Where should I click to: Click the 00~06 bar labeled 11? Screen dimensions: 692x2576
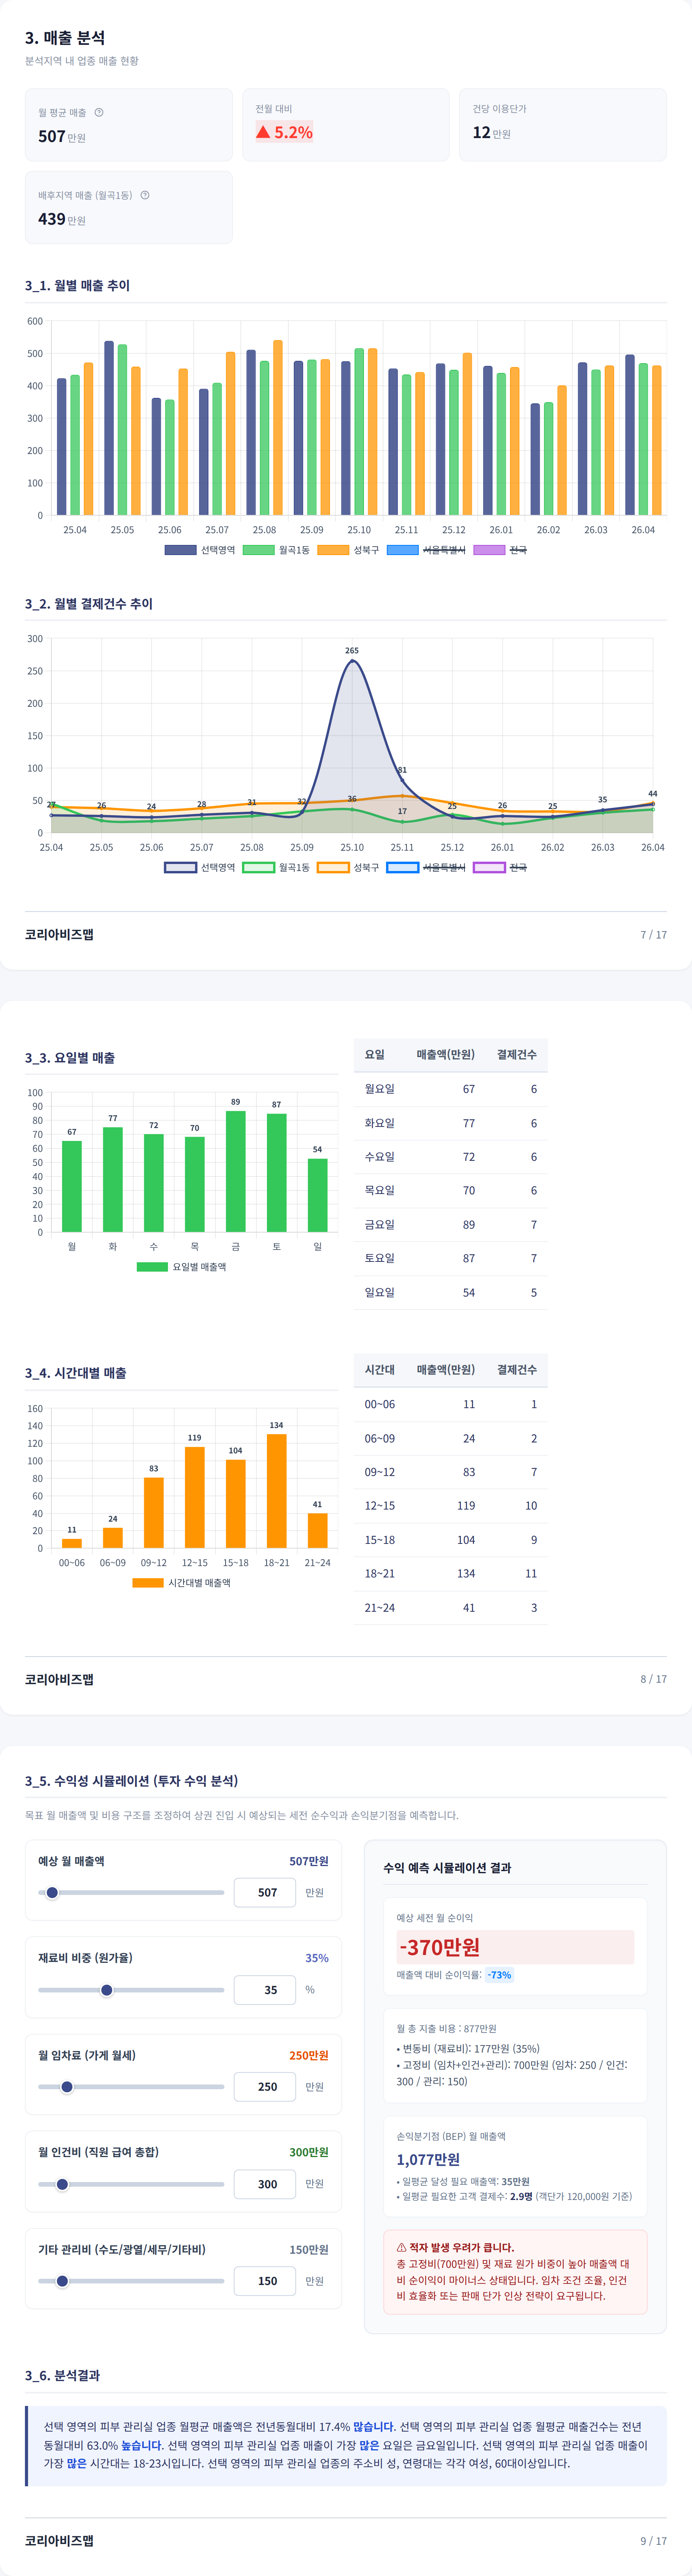[72, 1543]
